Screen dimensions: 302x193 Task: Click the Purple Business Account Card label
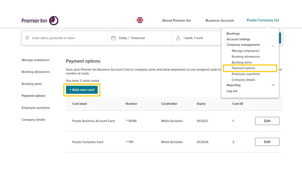coord(93,121)
